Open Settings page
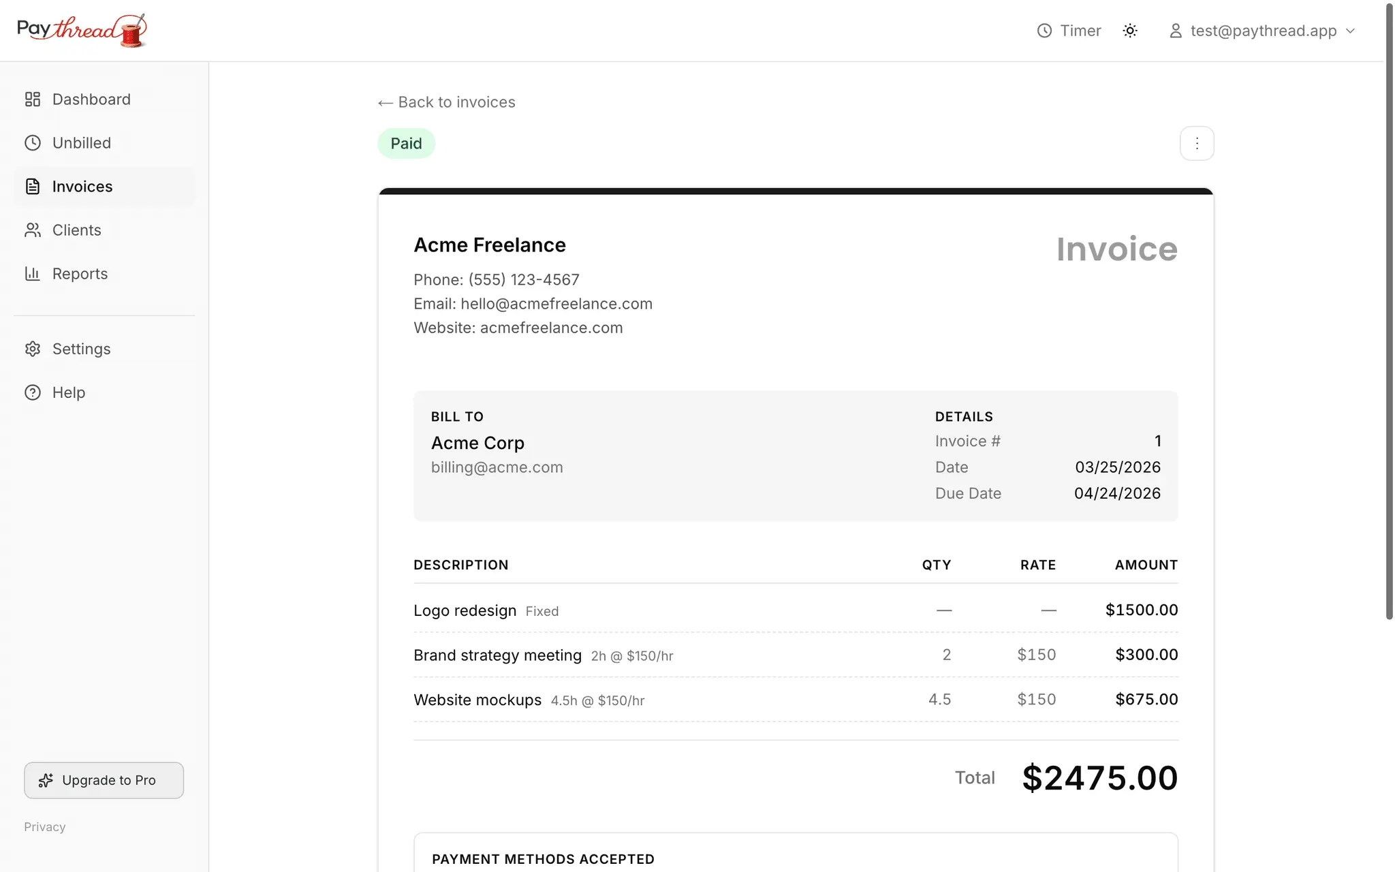The height and width of the screenshot is (872, 1395). (x=104, y=349)
